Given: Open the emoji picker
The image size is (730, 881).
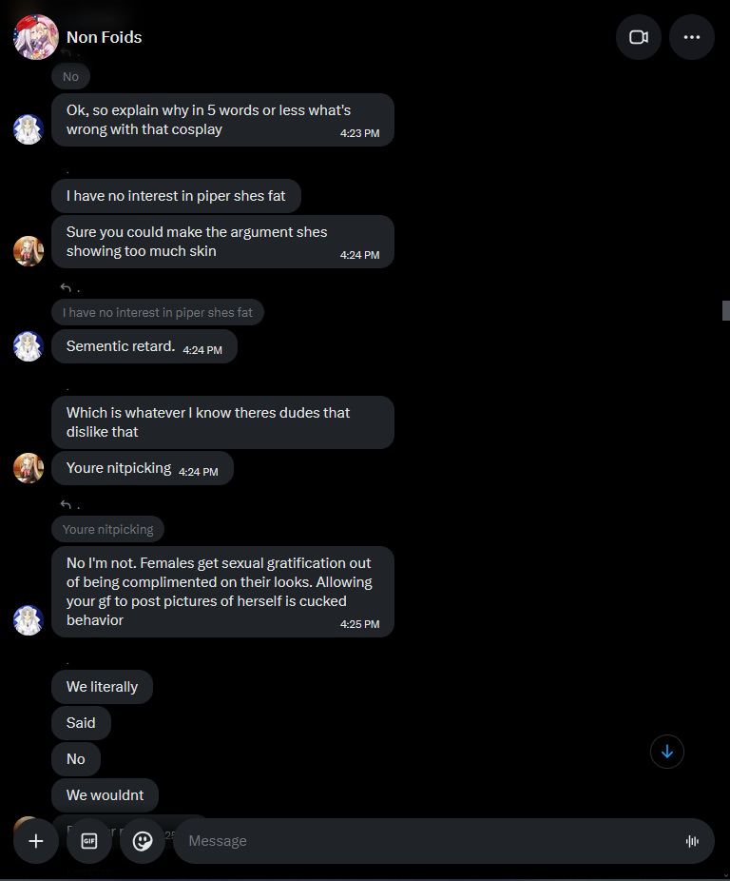Looking at the screenshot, I should click(143, 841).
